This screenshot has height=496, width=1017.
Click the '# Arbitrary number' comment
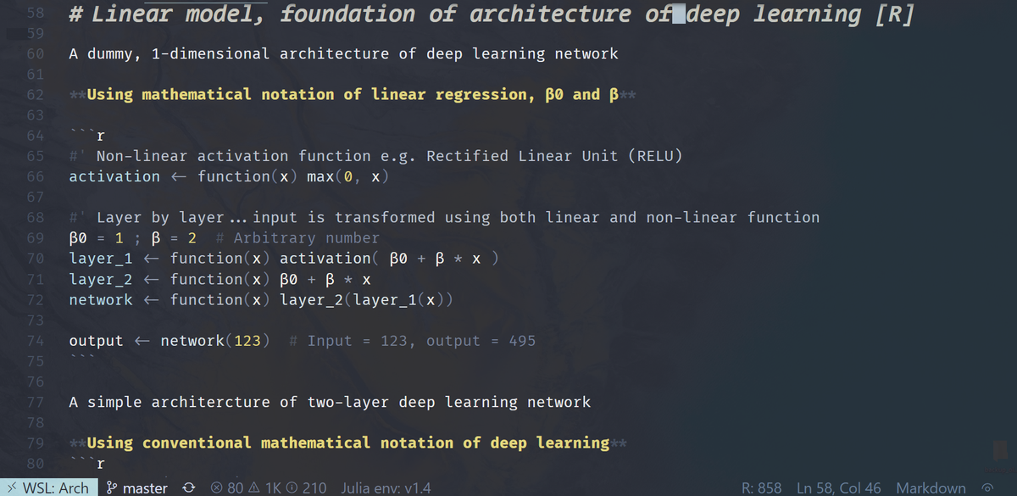pos(297,238)
